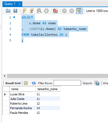108x122 pixels.
Task: Execute statement under cursor lightning icon
Action: tap(32, 11)
